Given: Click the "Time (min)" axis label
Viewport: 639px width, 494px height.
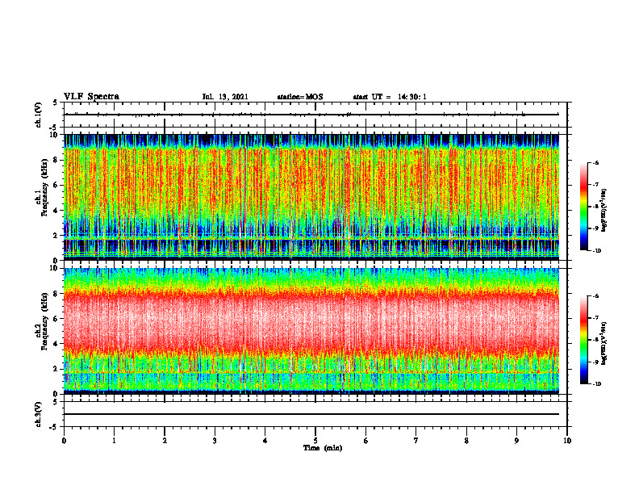Looking at the screenshot, I should pyautogui.click(x=323, y=448).
